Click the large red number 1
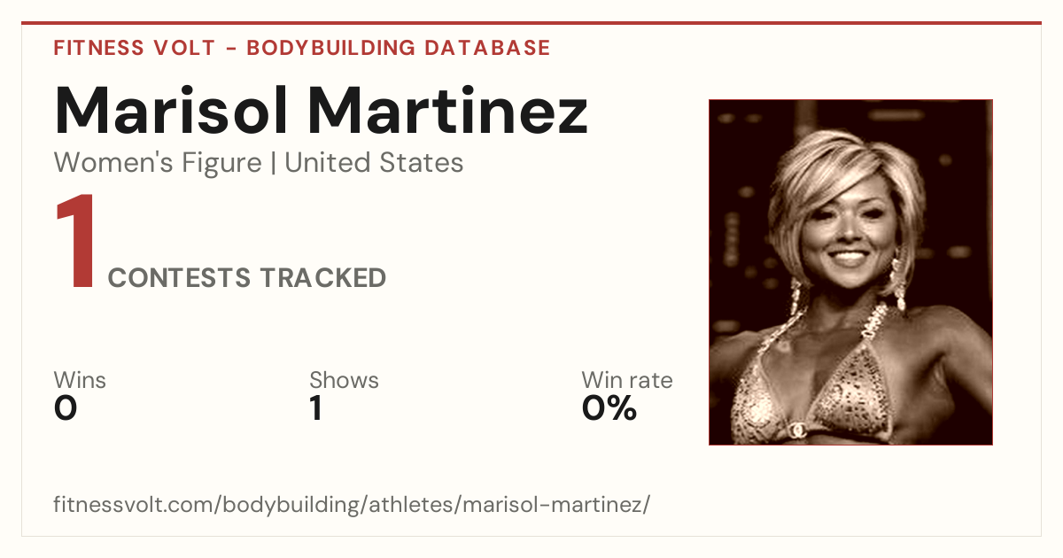Screen dimensions: 1063x558 (x=75, y=244)
